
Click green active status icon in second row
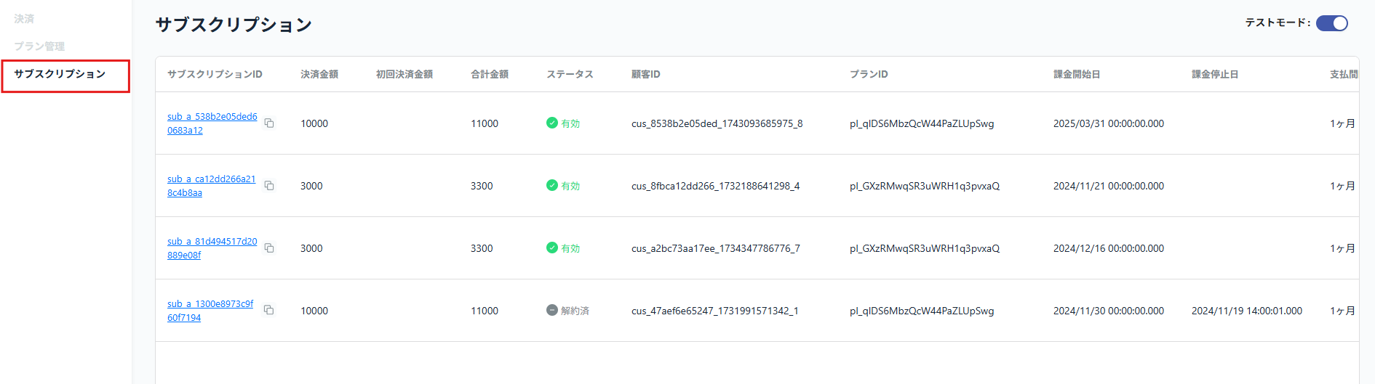point(552,185)
